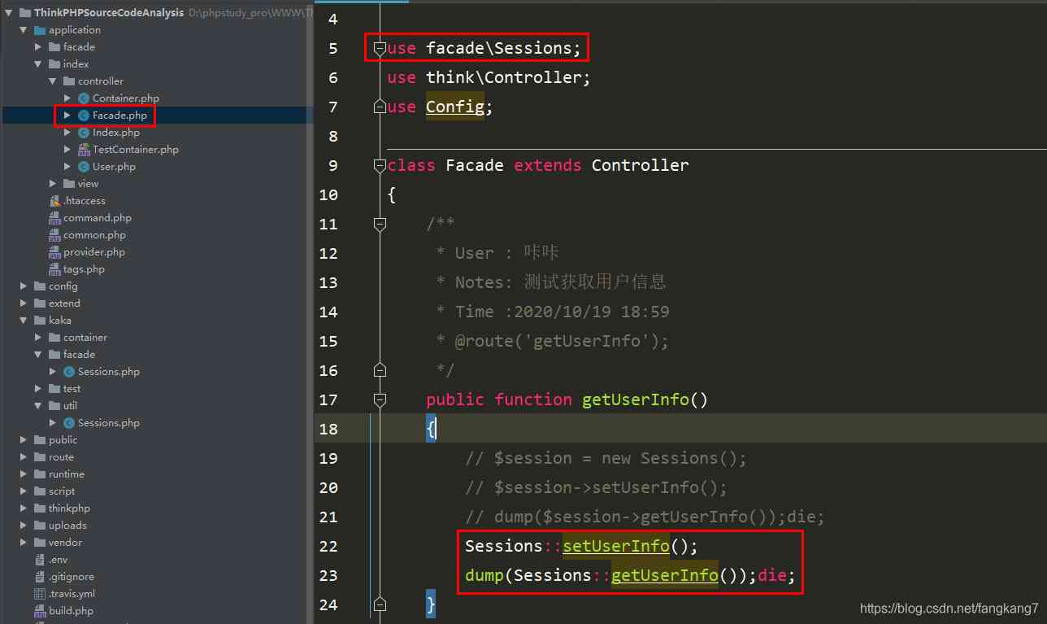Click the folder icon of the uploads directory

(x=40, y=526)
